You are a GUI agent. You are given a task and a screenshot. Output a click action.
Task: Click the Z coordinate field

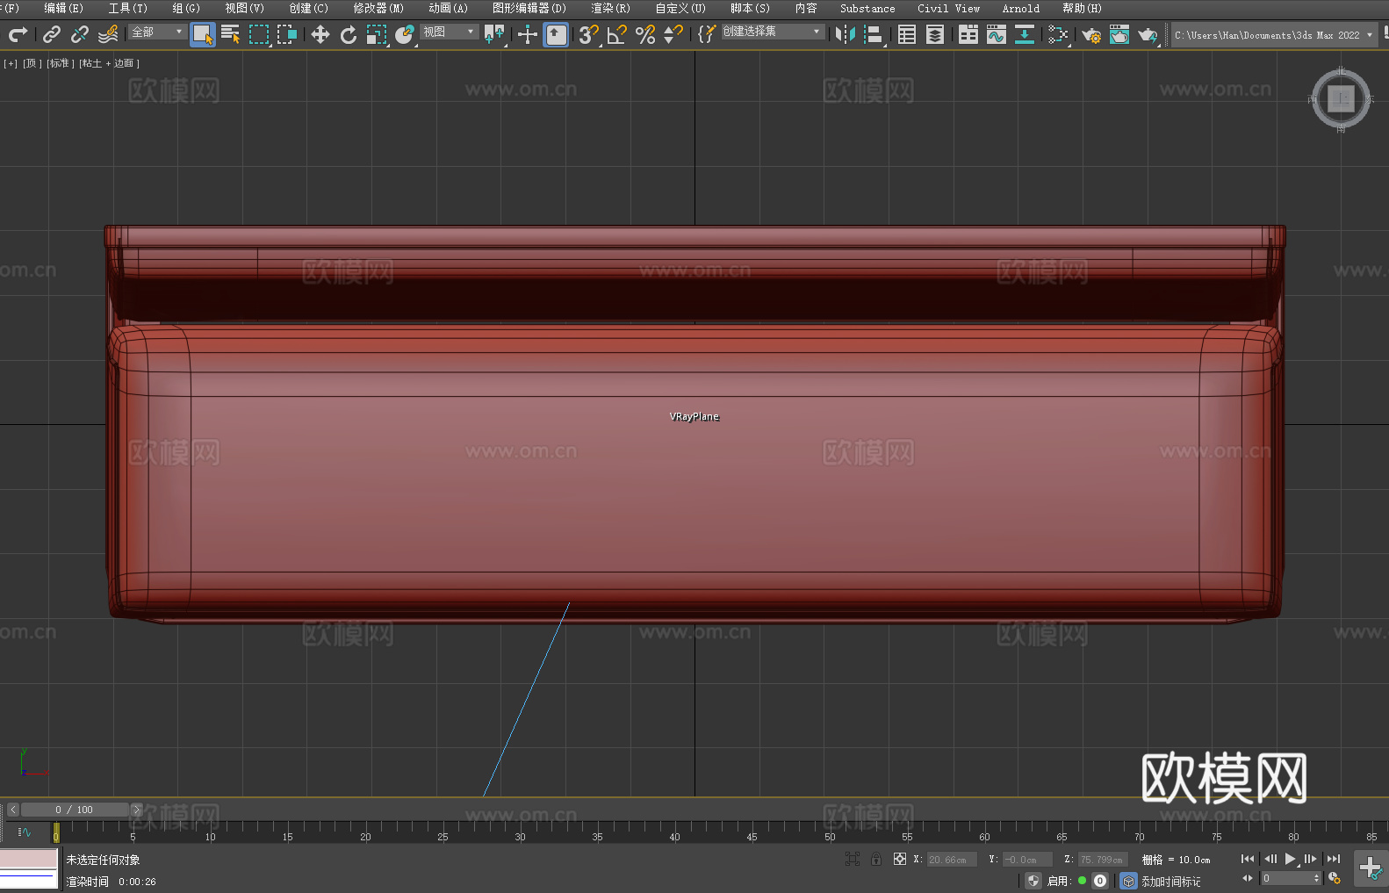click(x=1103, y=860)
